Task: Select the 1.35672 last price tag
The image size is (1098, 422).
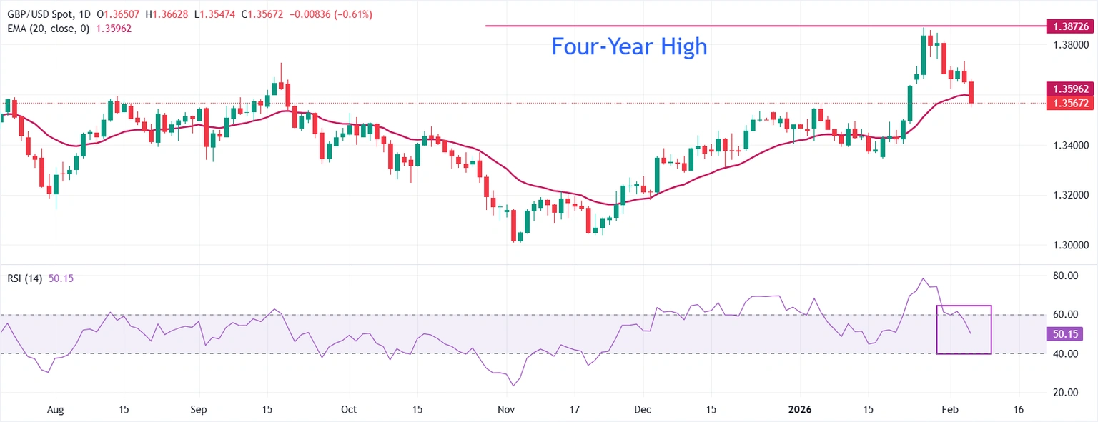Action: coord(1070,104)
